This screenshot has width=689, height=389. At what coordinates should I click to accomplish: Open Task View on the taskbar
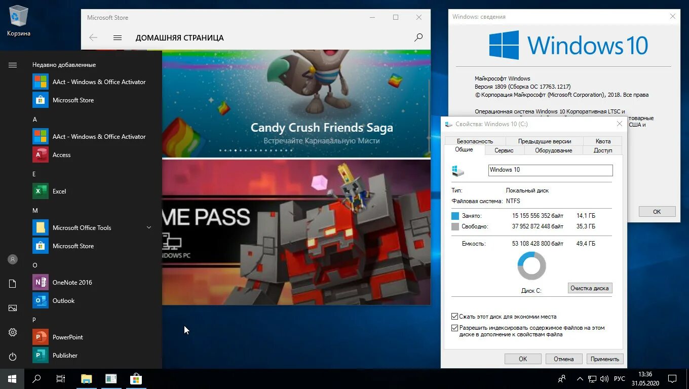click(61, 379)
